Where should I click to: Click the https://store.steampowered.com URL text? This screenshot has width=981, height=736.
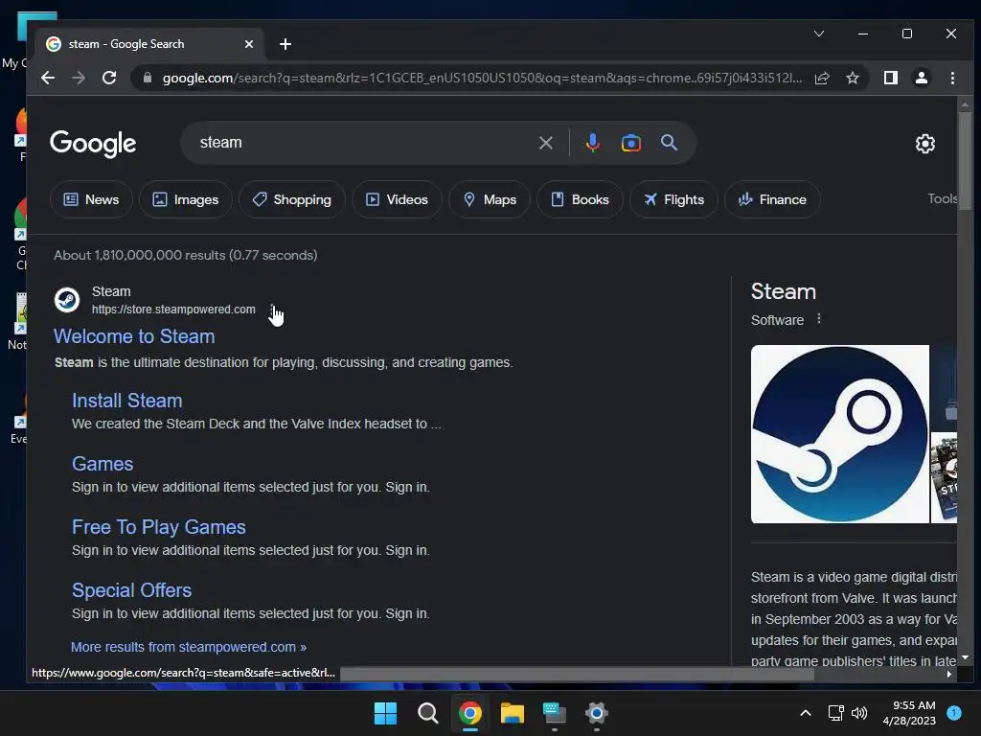[173, 310]
